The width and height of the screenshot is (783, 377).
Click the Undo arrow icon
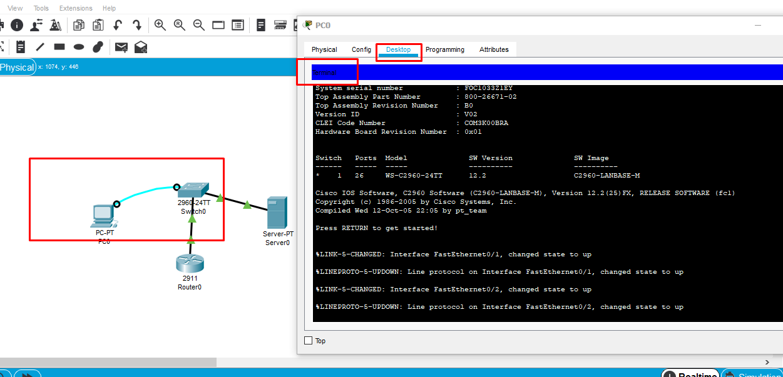118,25
